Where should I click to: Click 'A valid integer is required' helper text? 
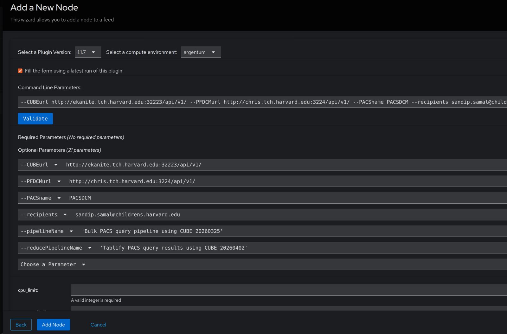click(96, 300)
